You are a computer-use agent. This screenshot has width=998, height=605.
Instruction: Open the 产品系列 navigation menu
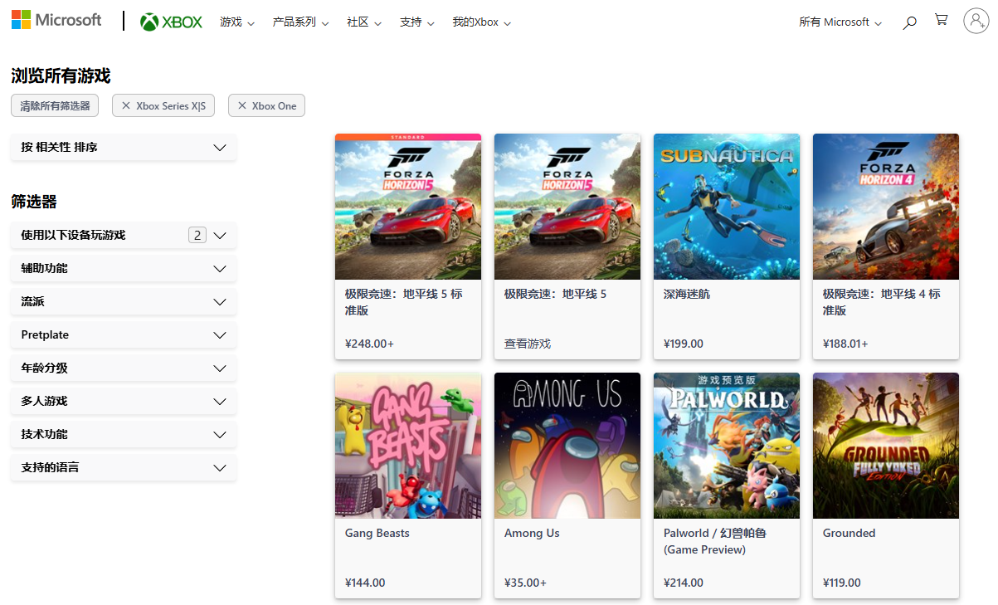300,22
